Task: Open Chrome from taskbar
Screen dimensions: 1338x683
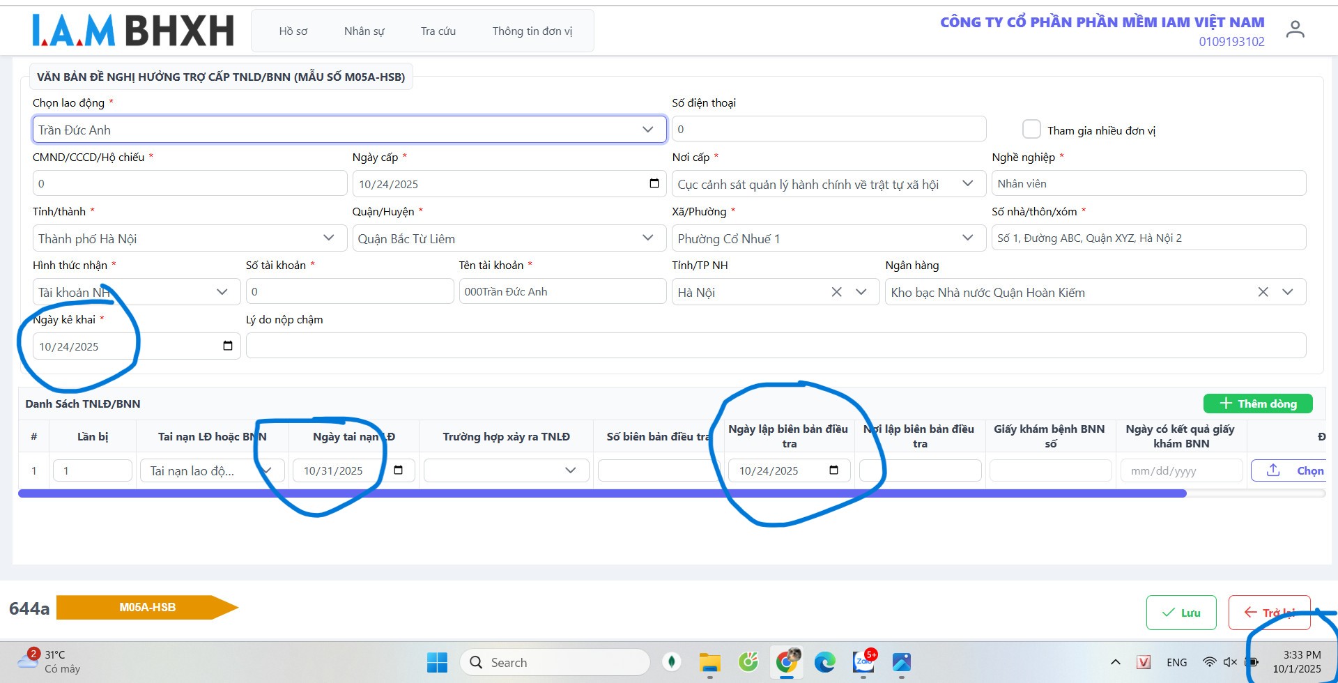Action: (x=787, y=662)
